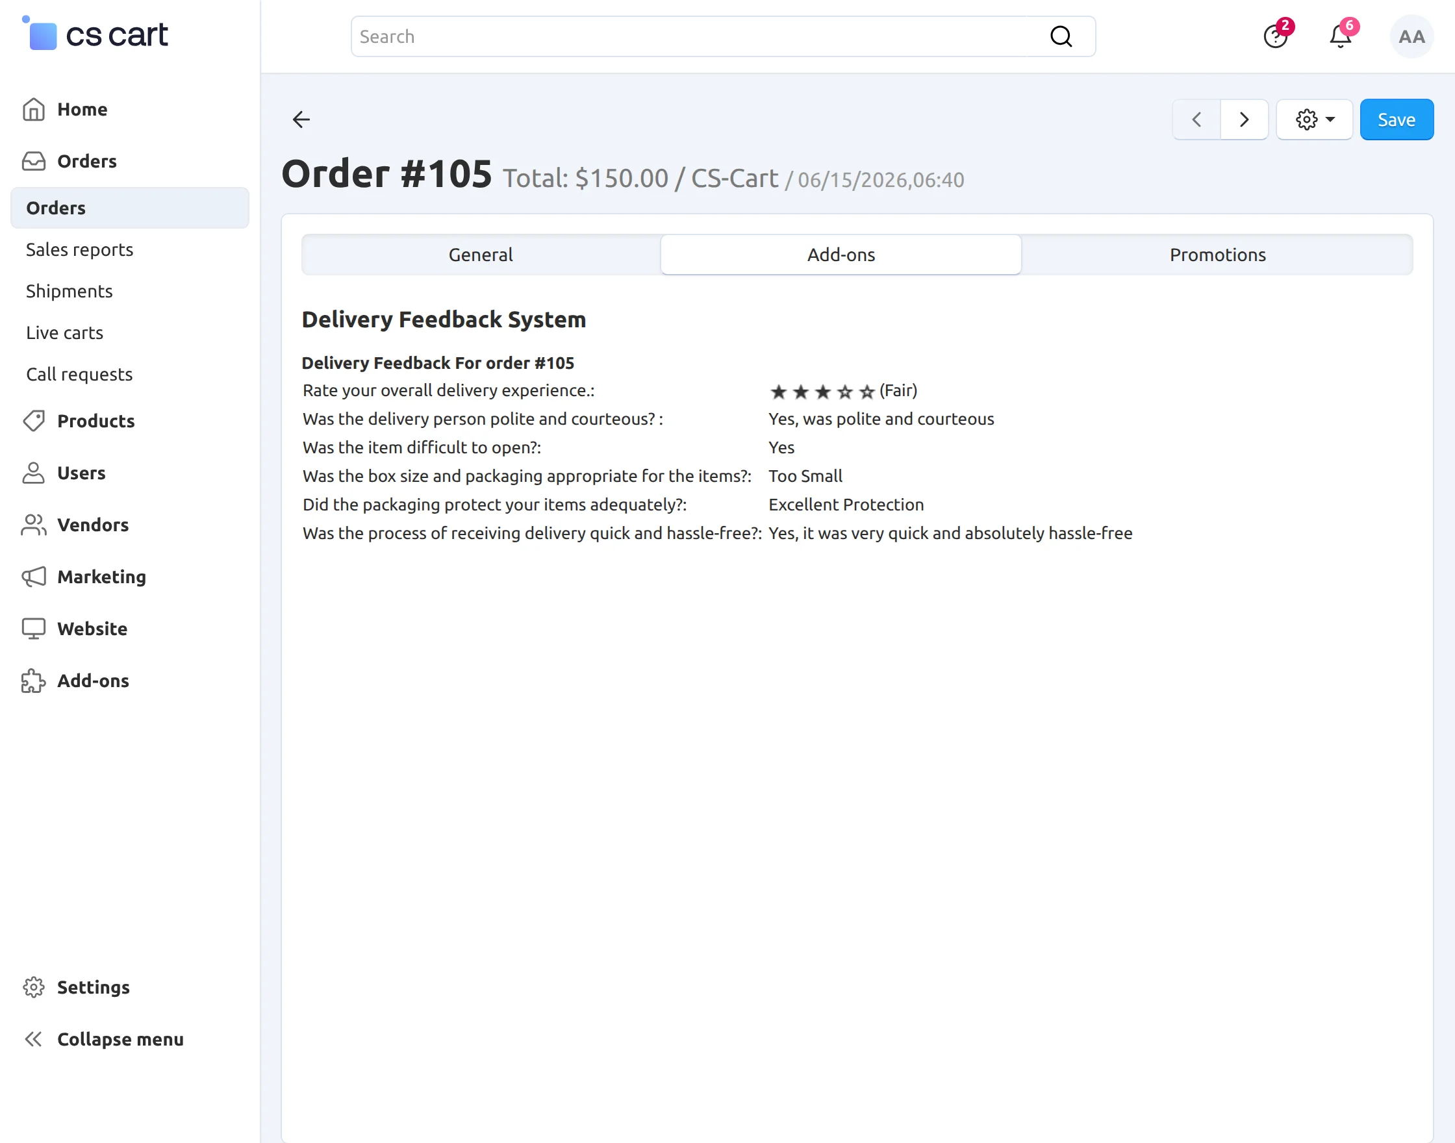Click the Marketing megaphone icon

[x=34, y=577]
